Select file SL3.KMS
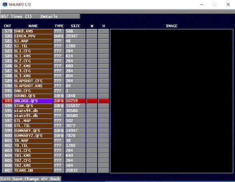 [x=33, y=76]
